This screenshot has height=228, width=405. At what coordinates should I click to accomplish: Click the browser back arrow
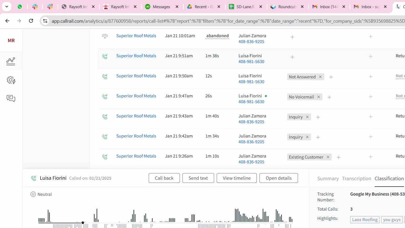[7, 21]
